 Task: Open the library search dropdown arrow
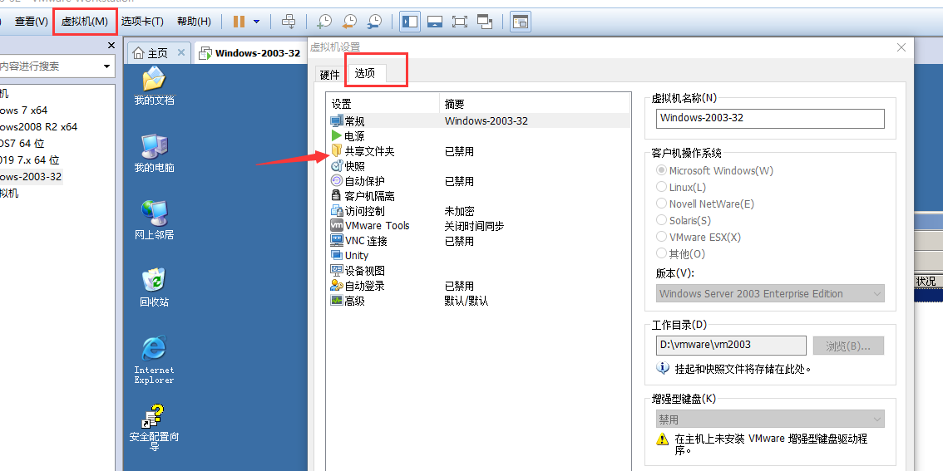coord(107,66)
